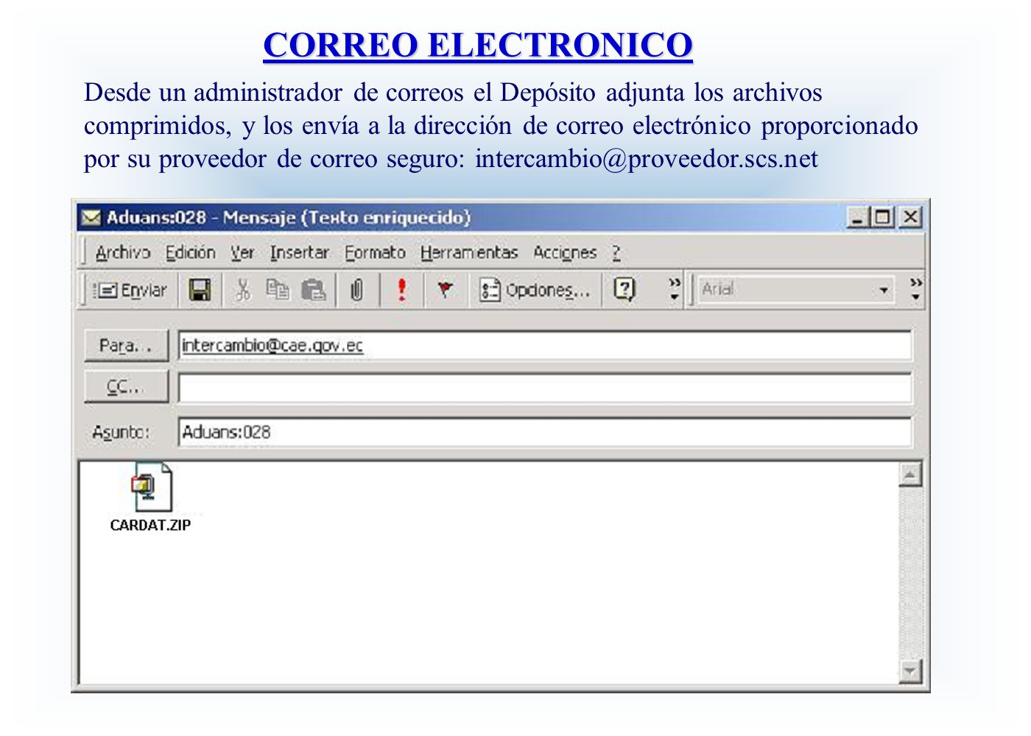
Task: Open the Edición menu
Action: [191, 252]
